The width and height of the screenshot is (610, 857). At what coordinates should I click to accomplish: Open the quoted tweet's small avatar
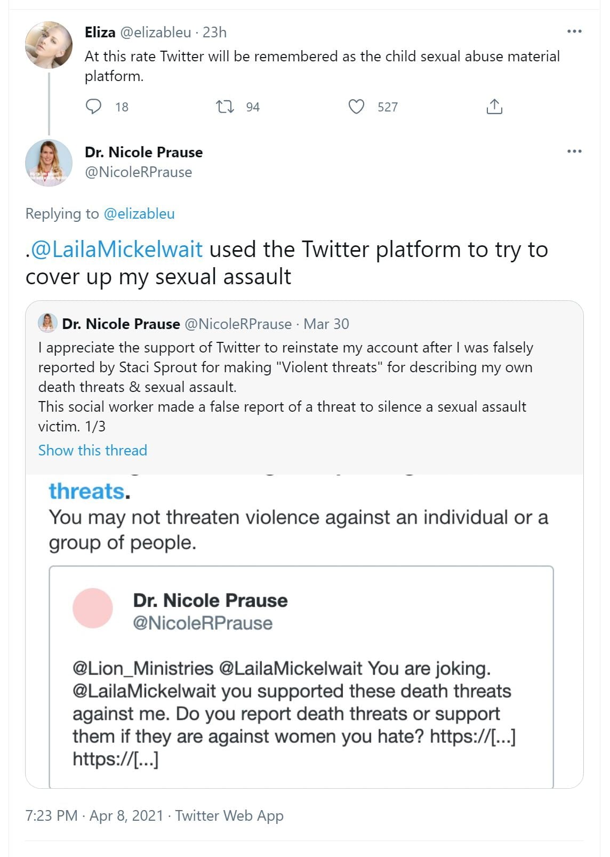pos(47,323)
